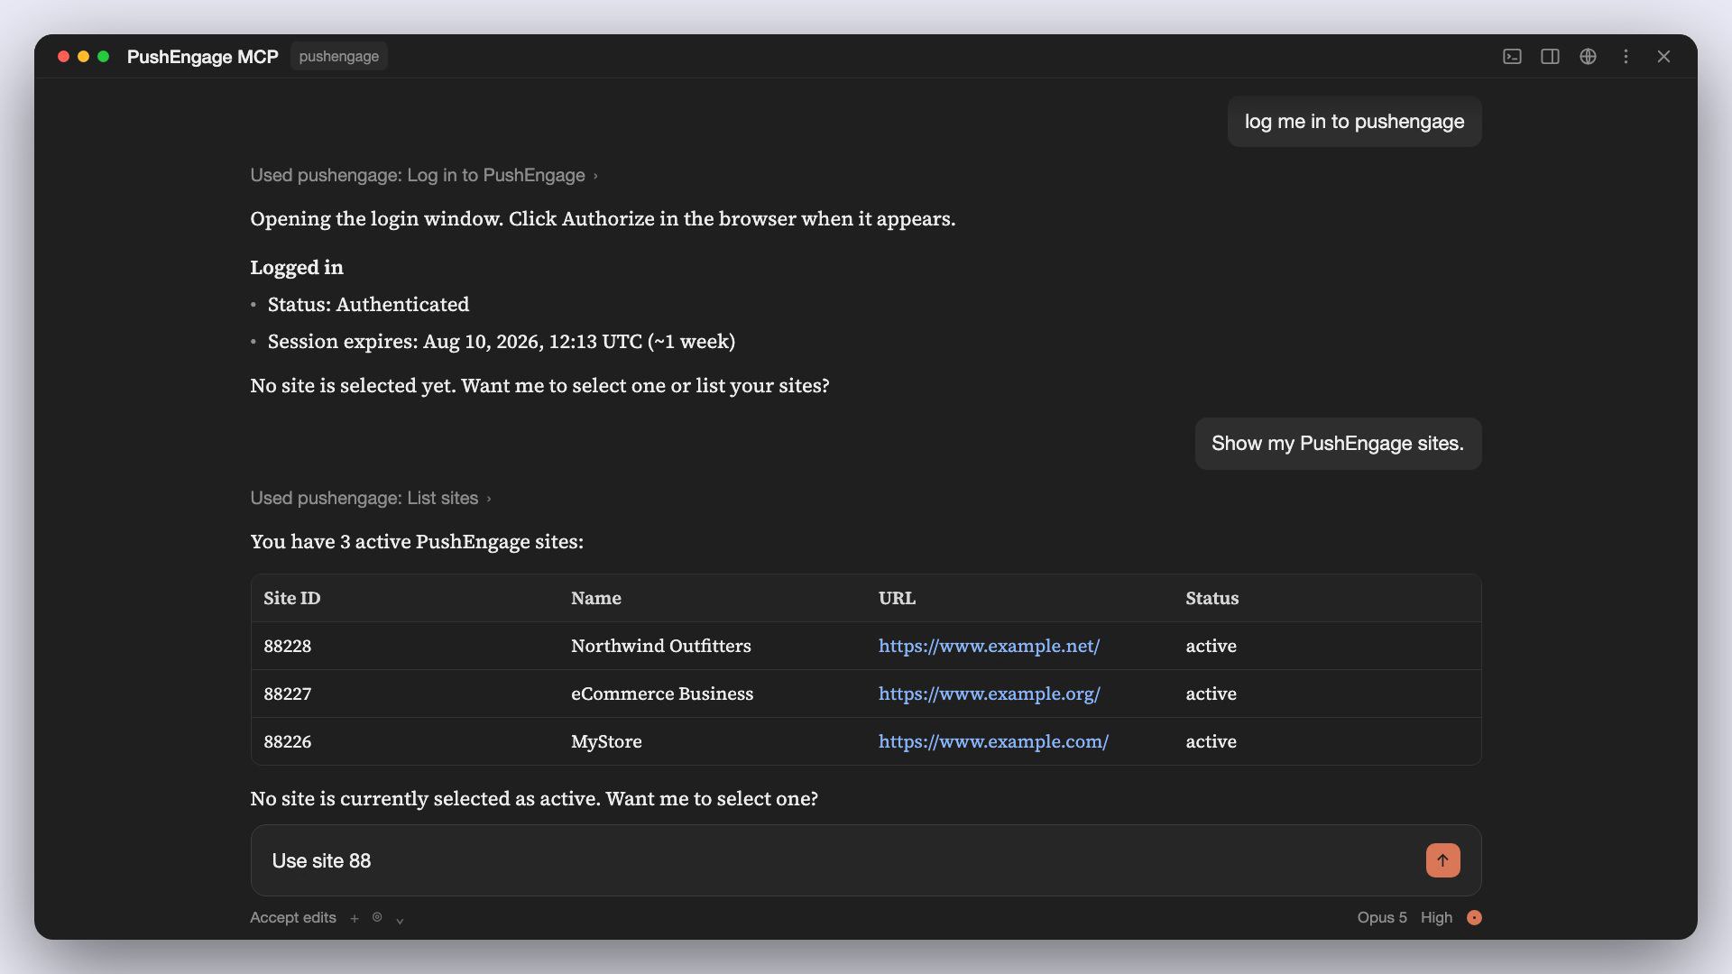Open the Opus 5 model selector

(1381, 917)
